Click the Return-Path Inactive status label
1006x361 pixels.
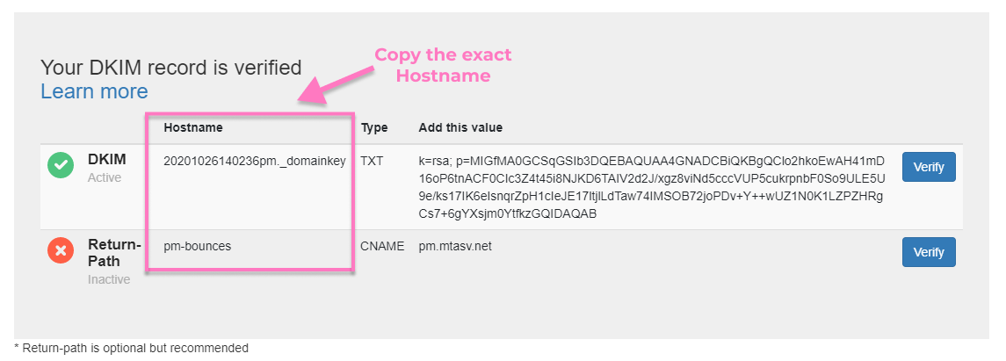pyautogui.click(x=109, y=279)
